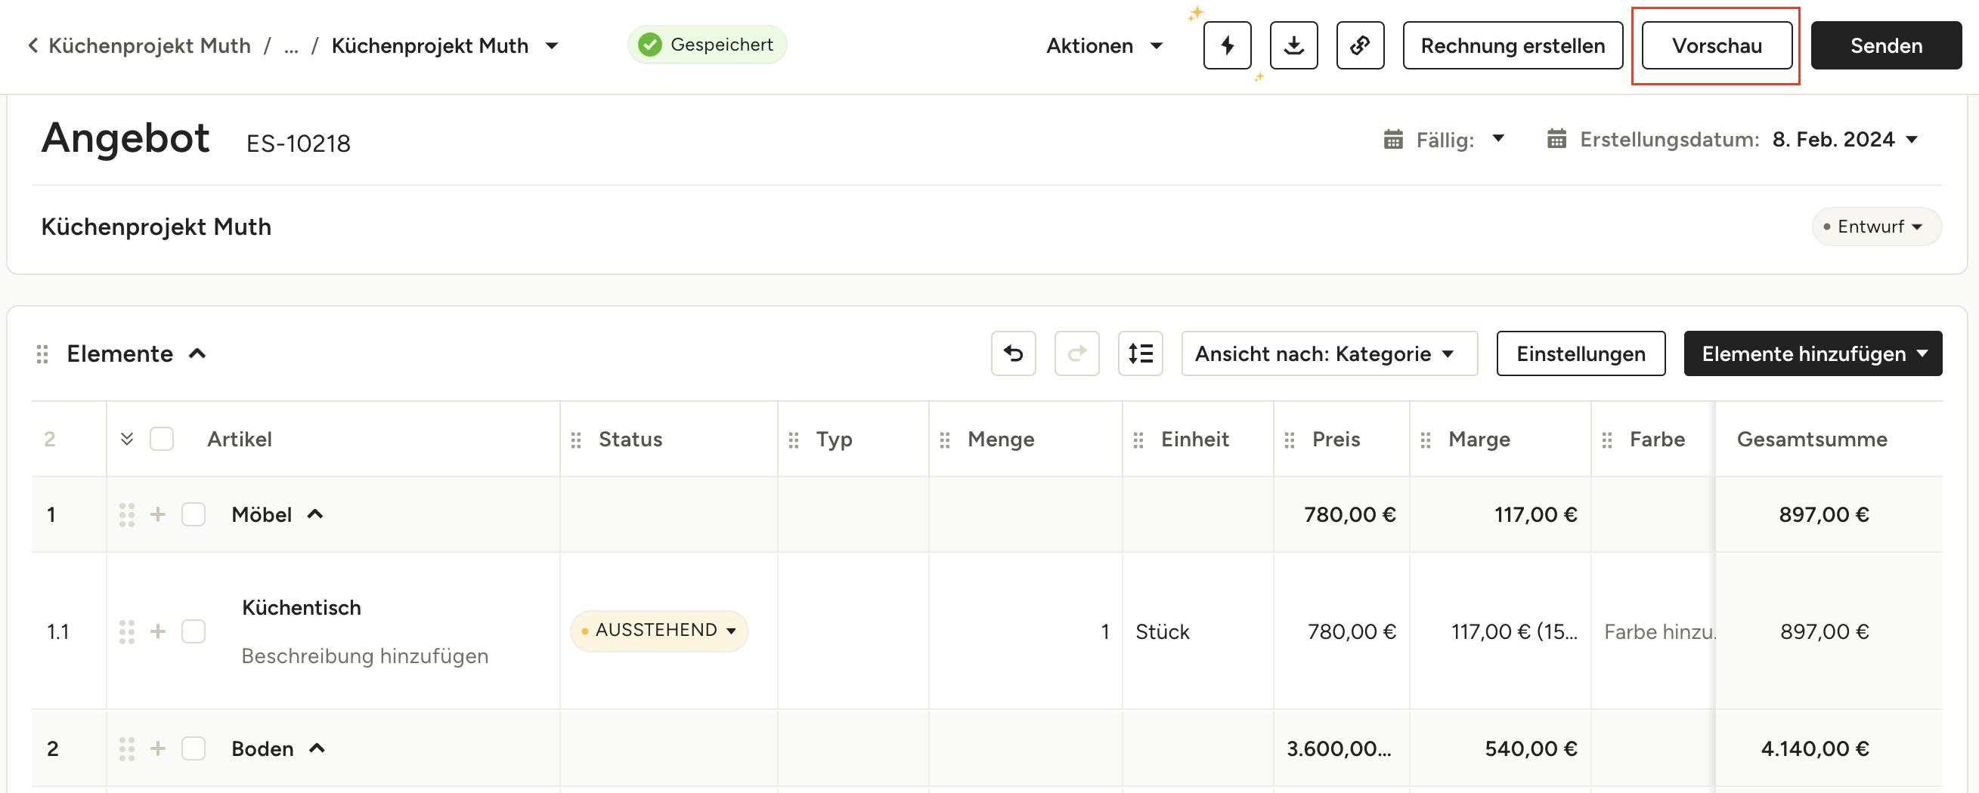Screen dimensions: 1979x793
Task: Click the Küchentisch item name
Action: [301, 608]
